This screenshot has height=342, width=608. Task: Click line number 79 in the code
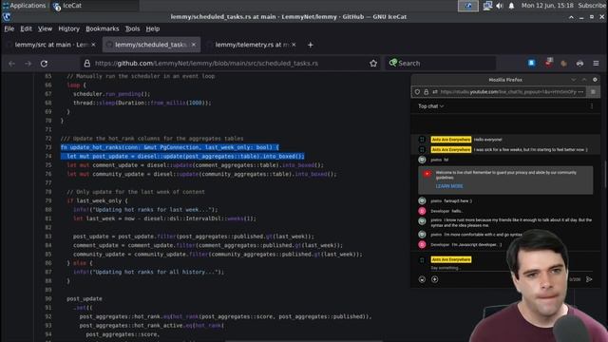tap(48, 200)
